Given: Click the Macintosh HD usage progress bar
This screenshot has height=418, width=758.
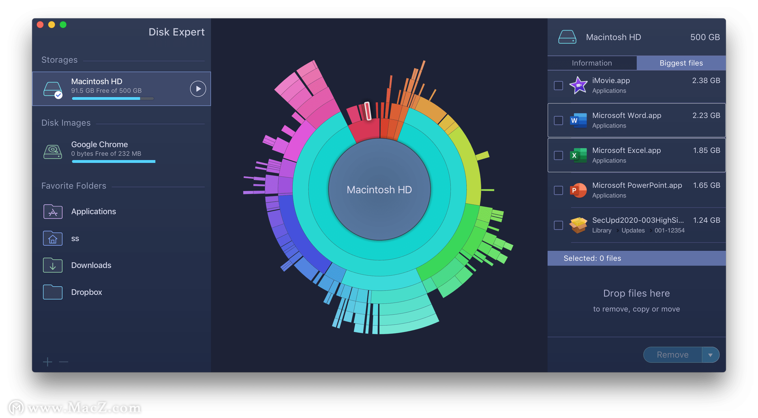Looking at the screenshot, I should pos(113,99).
